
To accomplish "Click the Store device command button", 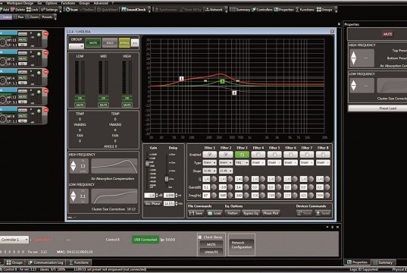I will 304,213.
